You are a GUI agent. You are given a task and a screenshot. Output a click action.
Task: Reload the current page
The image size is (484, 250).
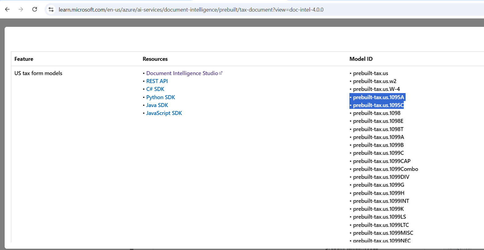click(x=35, y=9)
